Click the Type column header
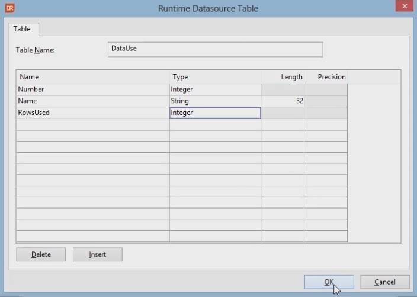 click(x=214, y=77)
